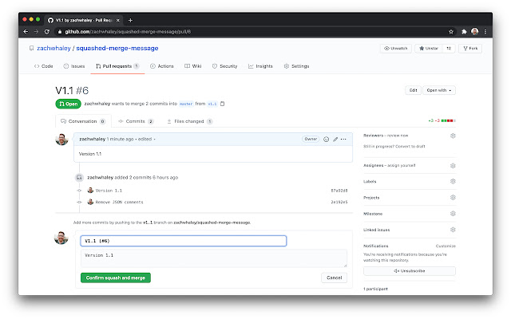Click the Unwatch button
511x319 pixels.
(396, 48)
